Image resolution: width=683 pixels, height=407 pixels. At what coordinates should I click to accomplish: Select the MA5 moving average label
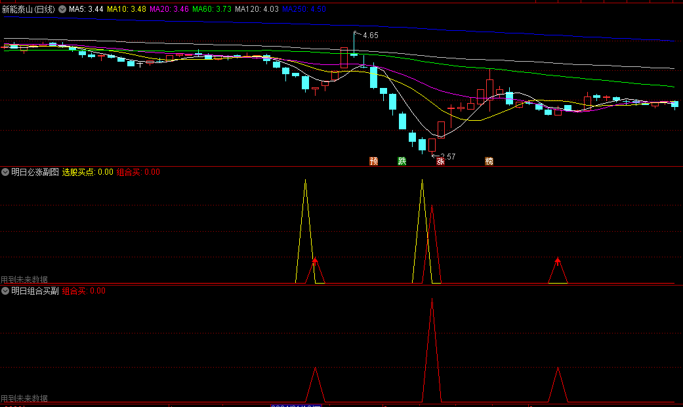click(85, 10)
